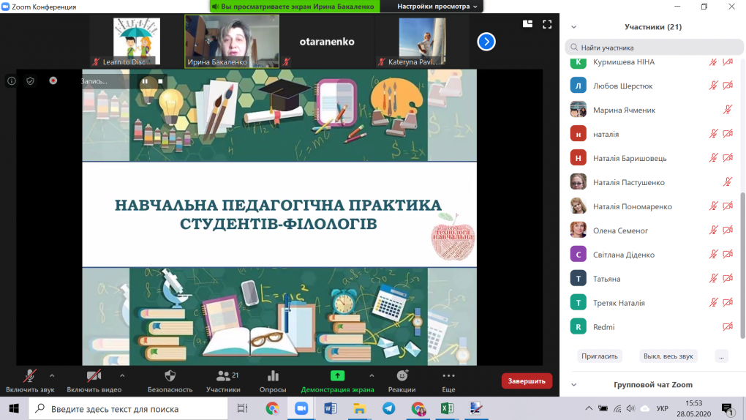Open Excel from the taskbar
Screen dimensions: 746x420
pos(447,408)
